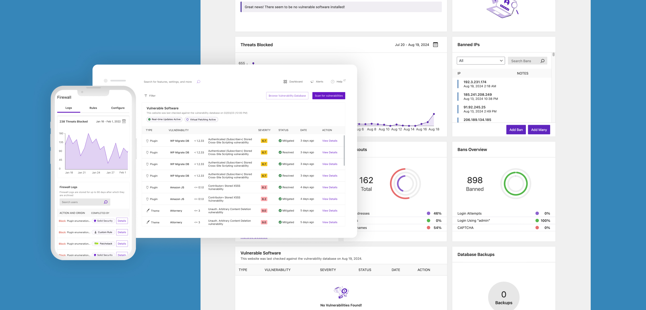Select the Logs tab in Firewall panel
This screenshot has width=646, height=310.
(x=69, y=108)
